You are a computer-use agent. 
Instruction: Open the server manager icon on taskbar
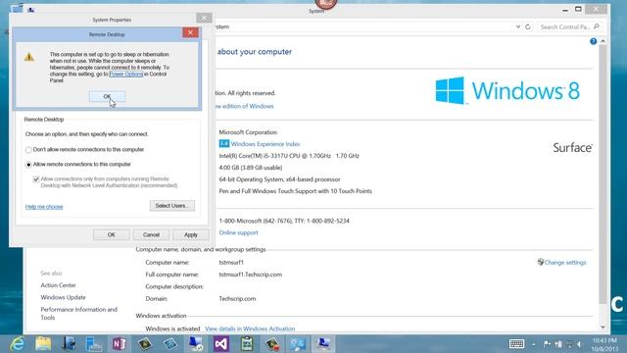(94, 344)
